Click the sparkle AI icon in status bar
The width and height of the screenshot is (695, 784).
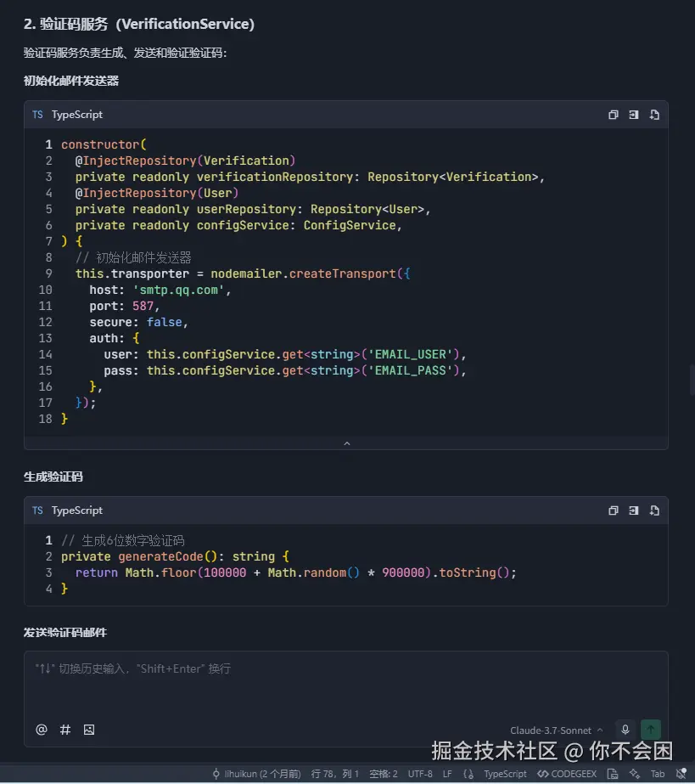coord(635,774)
